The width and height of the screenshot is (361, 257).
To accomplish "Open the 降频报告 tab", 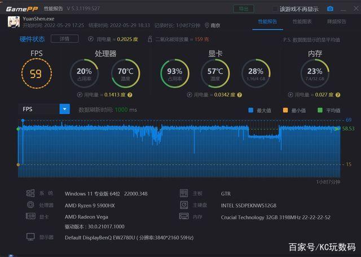I will pyautogui.click(x=337, y=21).
